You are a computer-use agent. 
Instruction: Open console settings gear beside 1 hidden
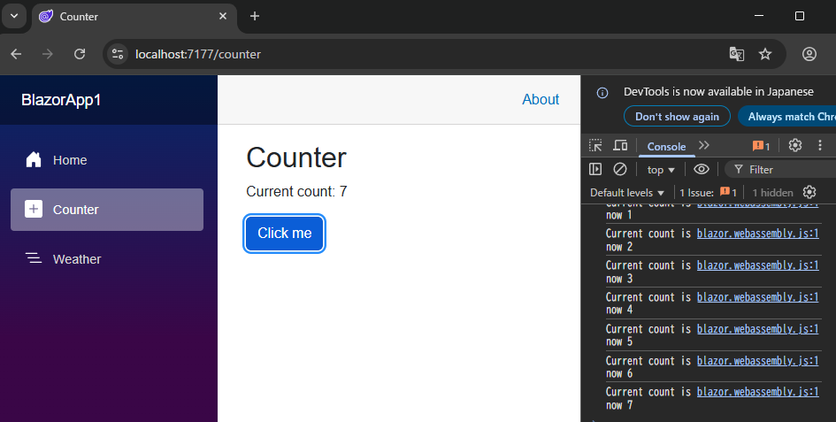(x=809, y=192)
